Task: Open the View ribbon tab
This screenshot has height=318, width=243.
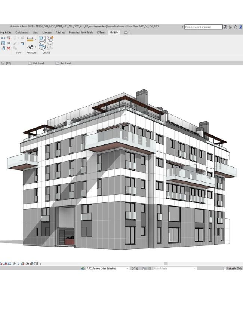Action: [36, 33]
